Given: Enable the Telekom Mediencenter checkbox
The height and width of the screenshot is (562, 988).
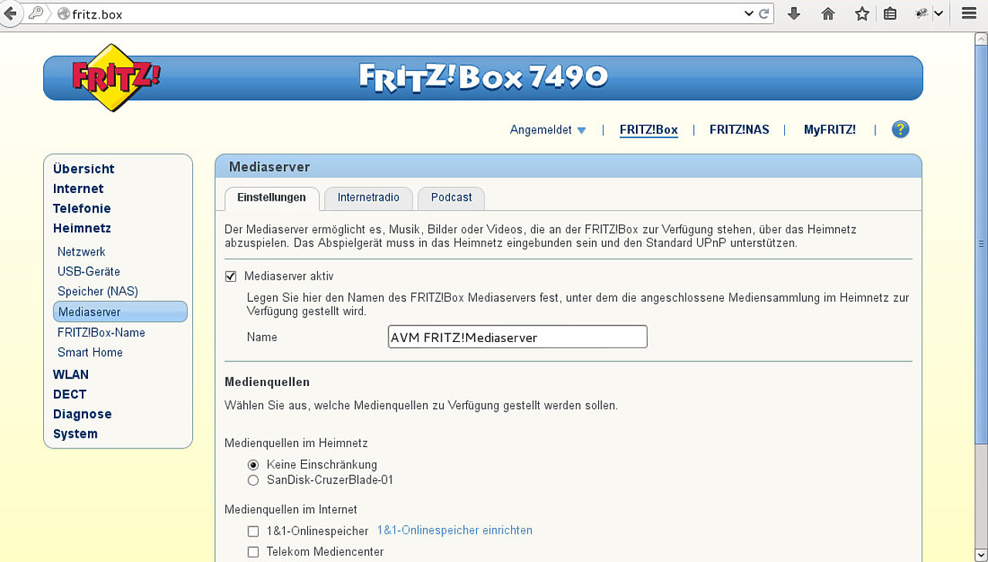Looking at the screenshot, I should tap(253, 552).
